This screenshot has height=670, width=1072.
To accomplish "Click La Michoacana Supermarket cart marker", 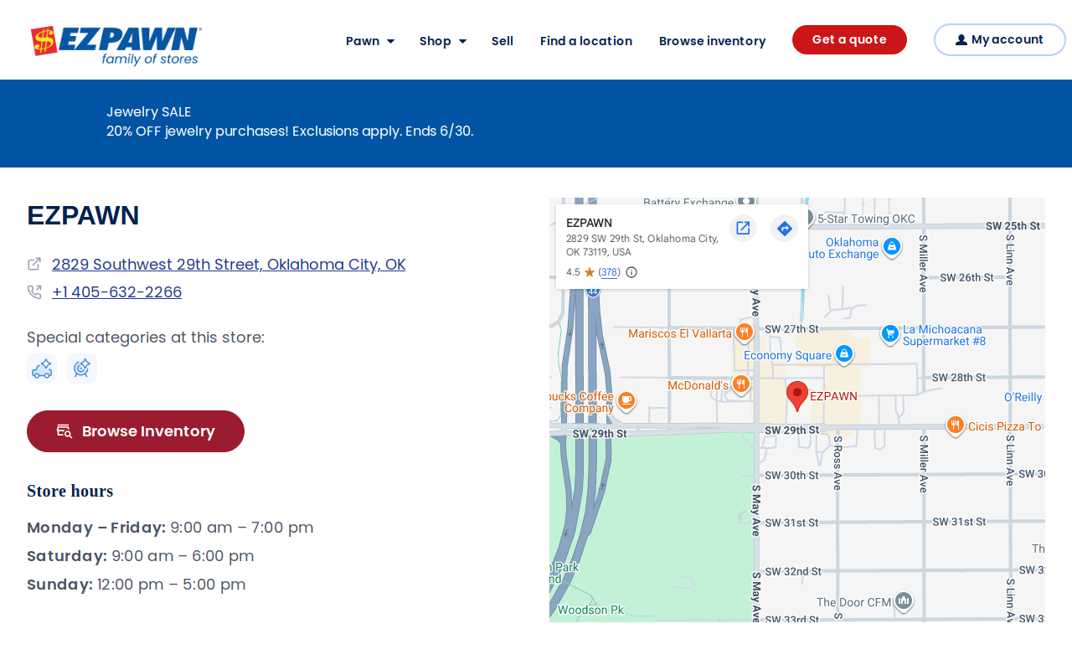I will 889,334.
